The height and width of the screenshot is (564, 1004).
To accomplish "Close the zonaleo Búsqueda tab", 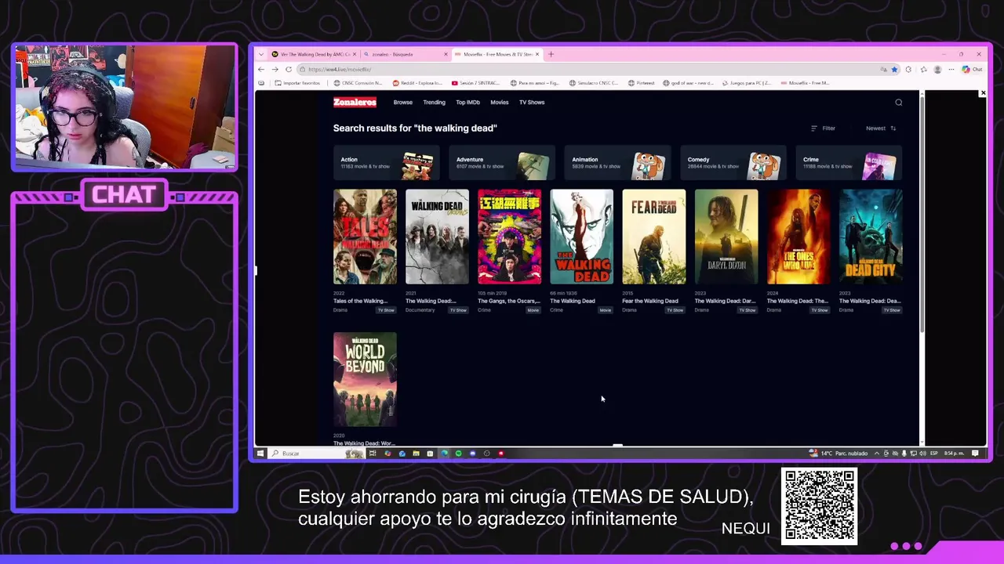I will (x=446, y=54).
